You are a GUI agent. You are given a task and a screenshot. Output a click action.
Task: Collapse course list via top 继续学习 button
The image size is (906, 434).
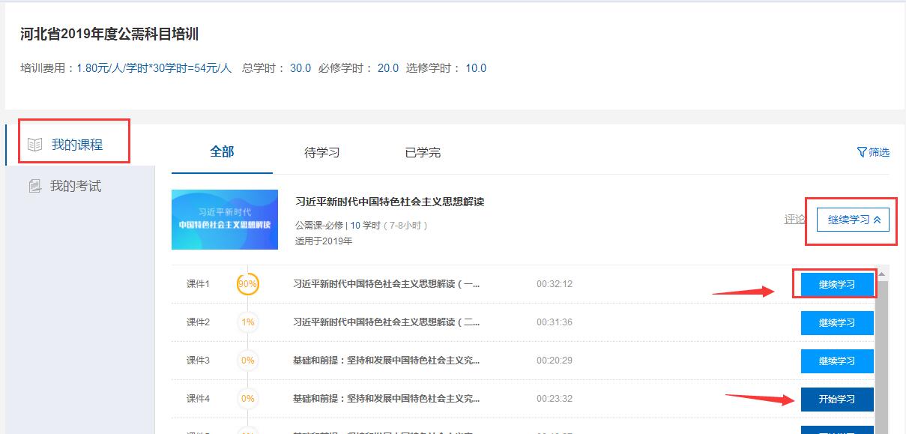[853, 220]
